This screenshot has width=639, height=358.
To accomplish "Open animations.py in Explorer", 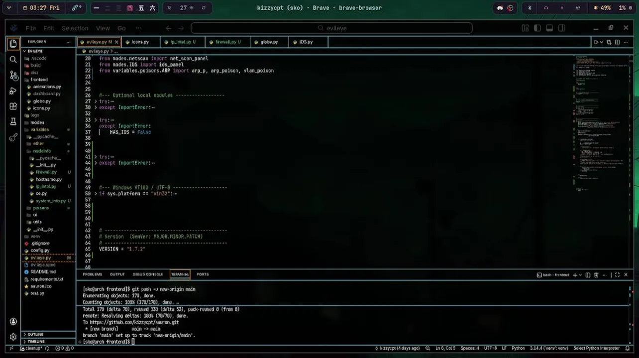I will tap(47, 87).
